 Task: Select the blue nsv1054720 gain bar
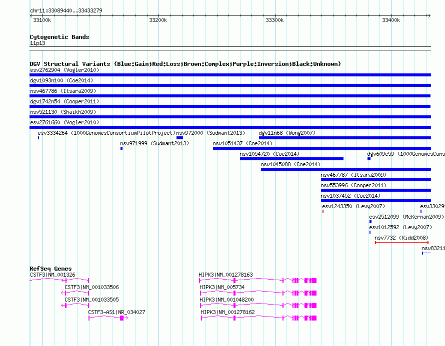tap(291, 159)
